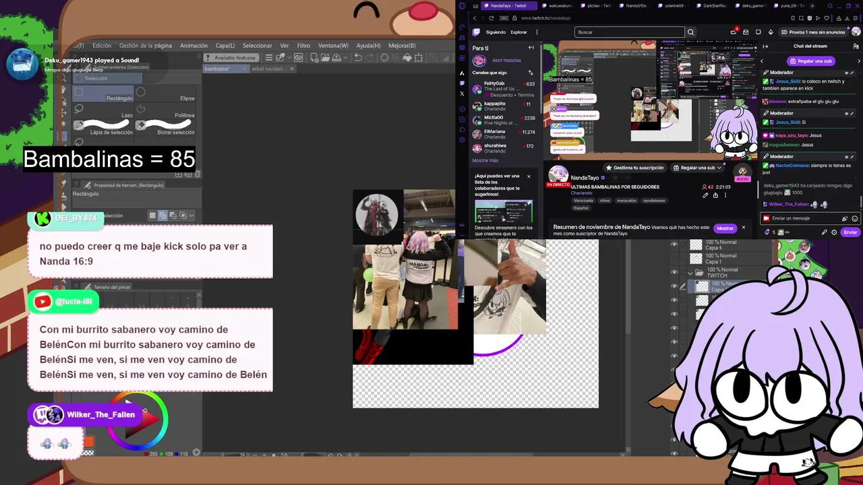The image size is (863, 485).
Task: Click the edit pencil icon under stream title
Action: [x=705, y=195]
